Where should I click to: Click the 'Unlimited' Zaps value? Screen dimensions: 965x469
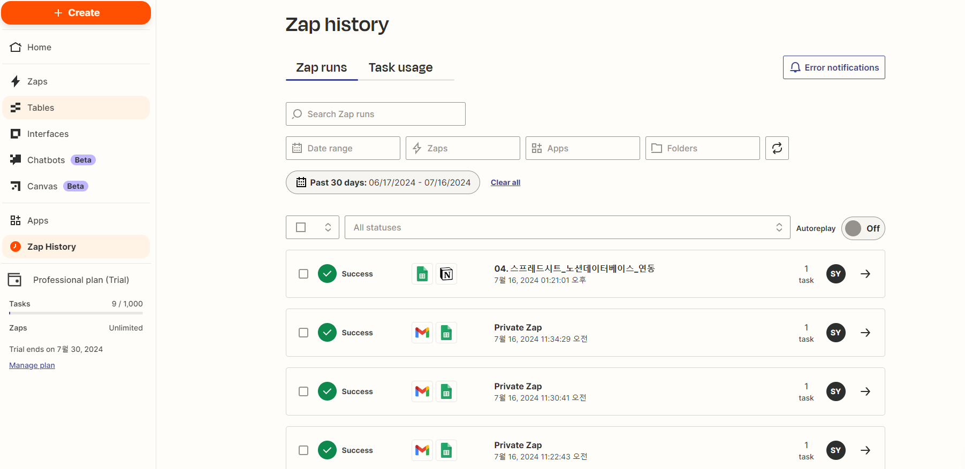coord(126,328)
